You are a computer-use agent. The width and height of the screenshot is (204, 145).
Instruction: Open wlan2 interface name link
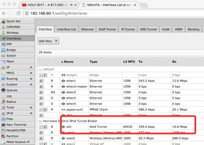tap(71, 138)
